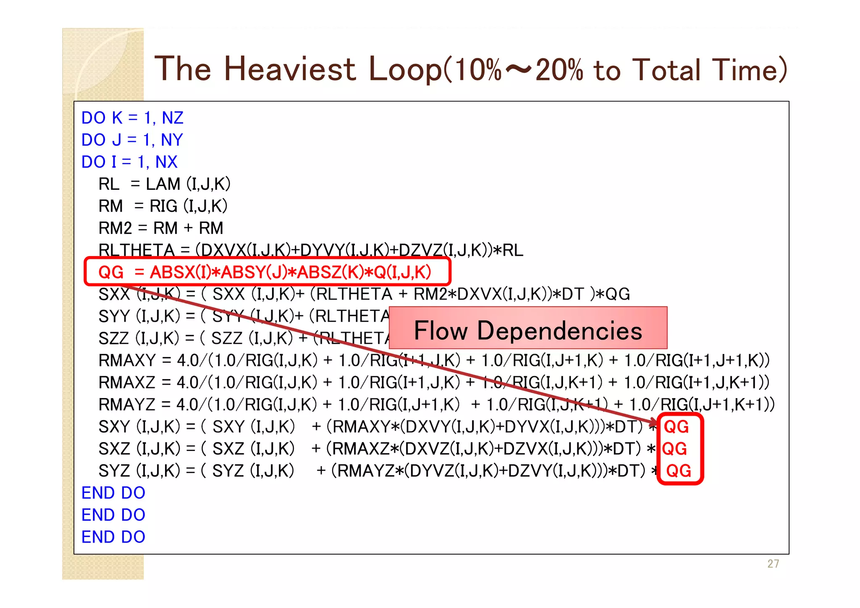
Task: Click the SXX (I,J,K) assignment line
Action: (x=364, y=294)
